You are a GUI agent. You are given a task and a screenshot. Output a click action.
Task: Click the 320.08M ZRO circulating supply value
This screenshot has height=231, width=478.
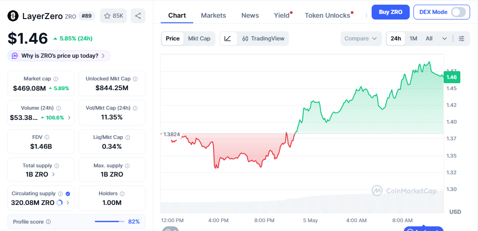click(33, 203)
